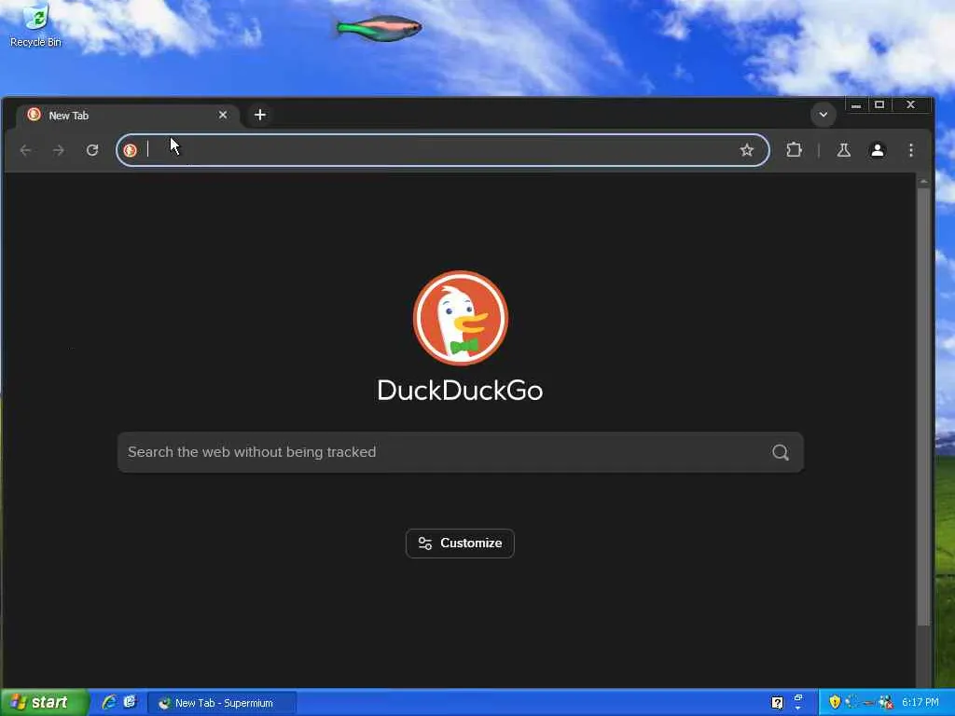Reload the current page
This screenshot has width=955, height=716.
92,150
